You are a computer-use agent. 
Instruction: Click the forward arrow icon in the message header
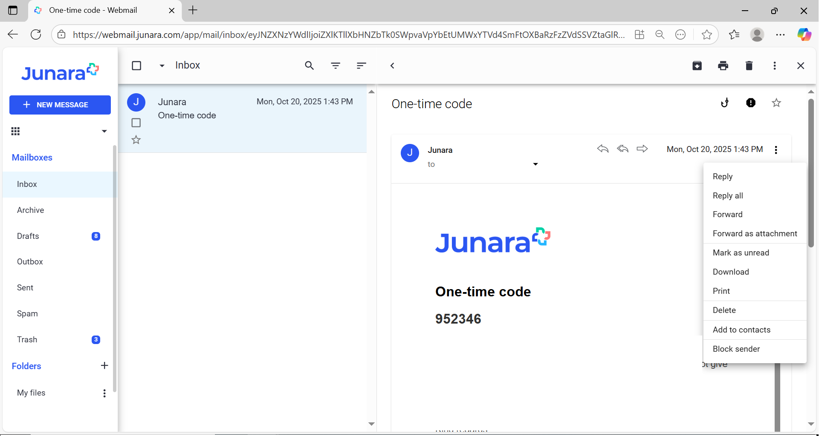(642, 149)
